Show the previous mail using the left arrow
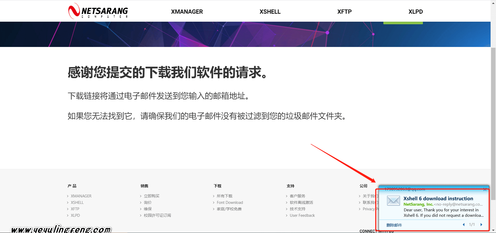The image size is (496, 233). pos(464,225)
